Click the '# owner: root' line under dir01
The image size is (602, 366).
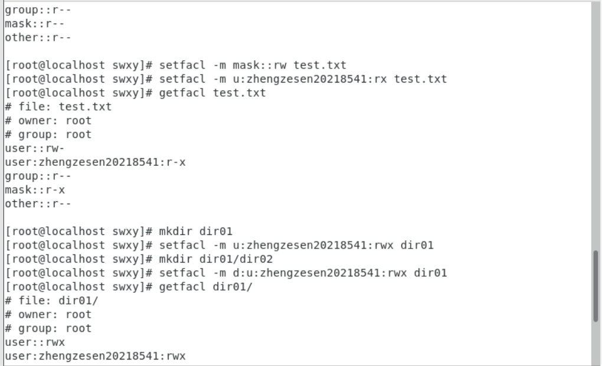[x=48, y=315]
